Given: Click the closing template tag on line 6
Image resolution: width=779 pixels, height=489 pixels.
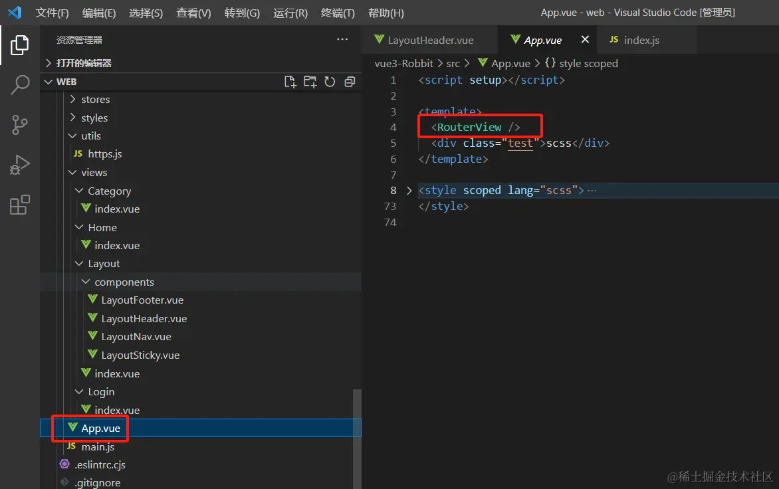Looking at the screenshot, I should pyautogui.click(x=453, y=159).
